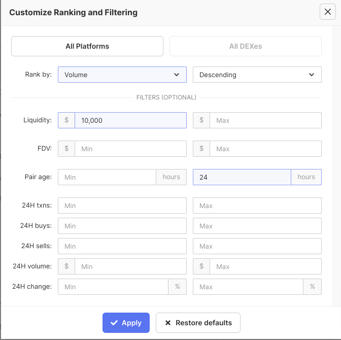The height and width of the screenshot is (340, 341).
Task: Close the Customize Ranking and Filtering dialog
Action: pyautogui.click(x=327, y=12)
